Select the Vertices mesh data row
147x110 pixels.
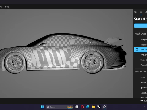point(144,45)
